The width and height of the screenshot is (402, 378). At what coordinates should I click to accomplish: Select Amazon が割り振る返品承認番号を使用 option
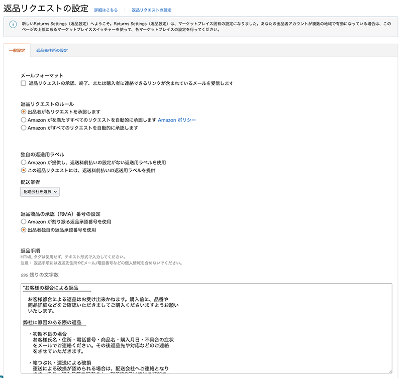coord(23,221)
